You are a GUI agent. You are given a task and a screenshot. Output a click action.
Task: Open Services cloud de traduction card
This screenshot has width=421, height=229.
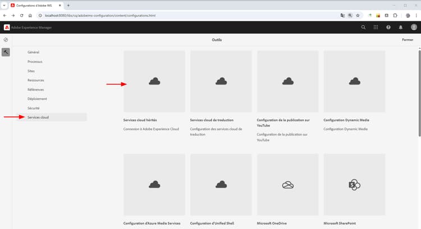click(221, 81)
